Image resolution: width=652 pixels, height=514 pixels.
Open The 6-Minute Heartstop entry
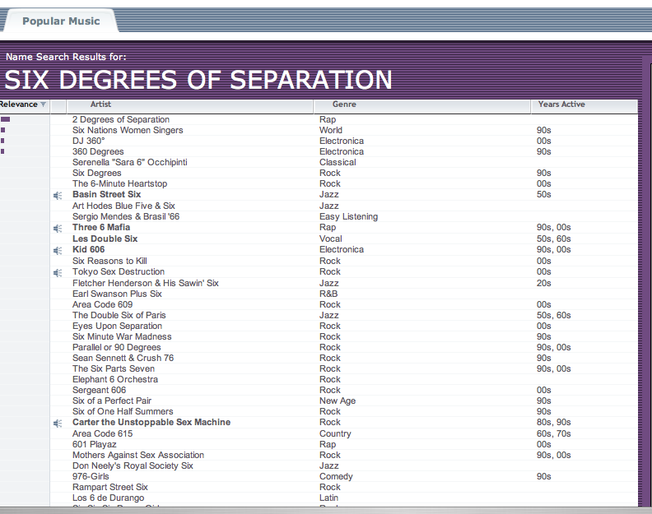119,183
